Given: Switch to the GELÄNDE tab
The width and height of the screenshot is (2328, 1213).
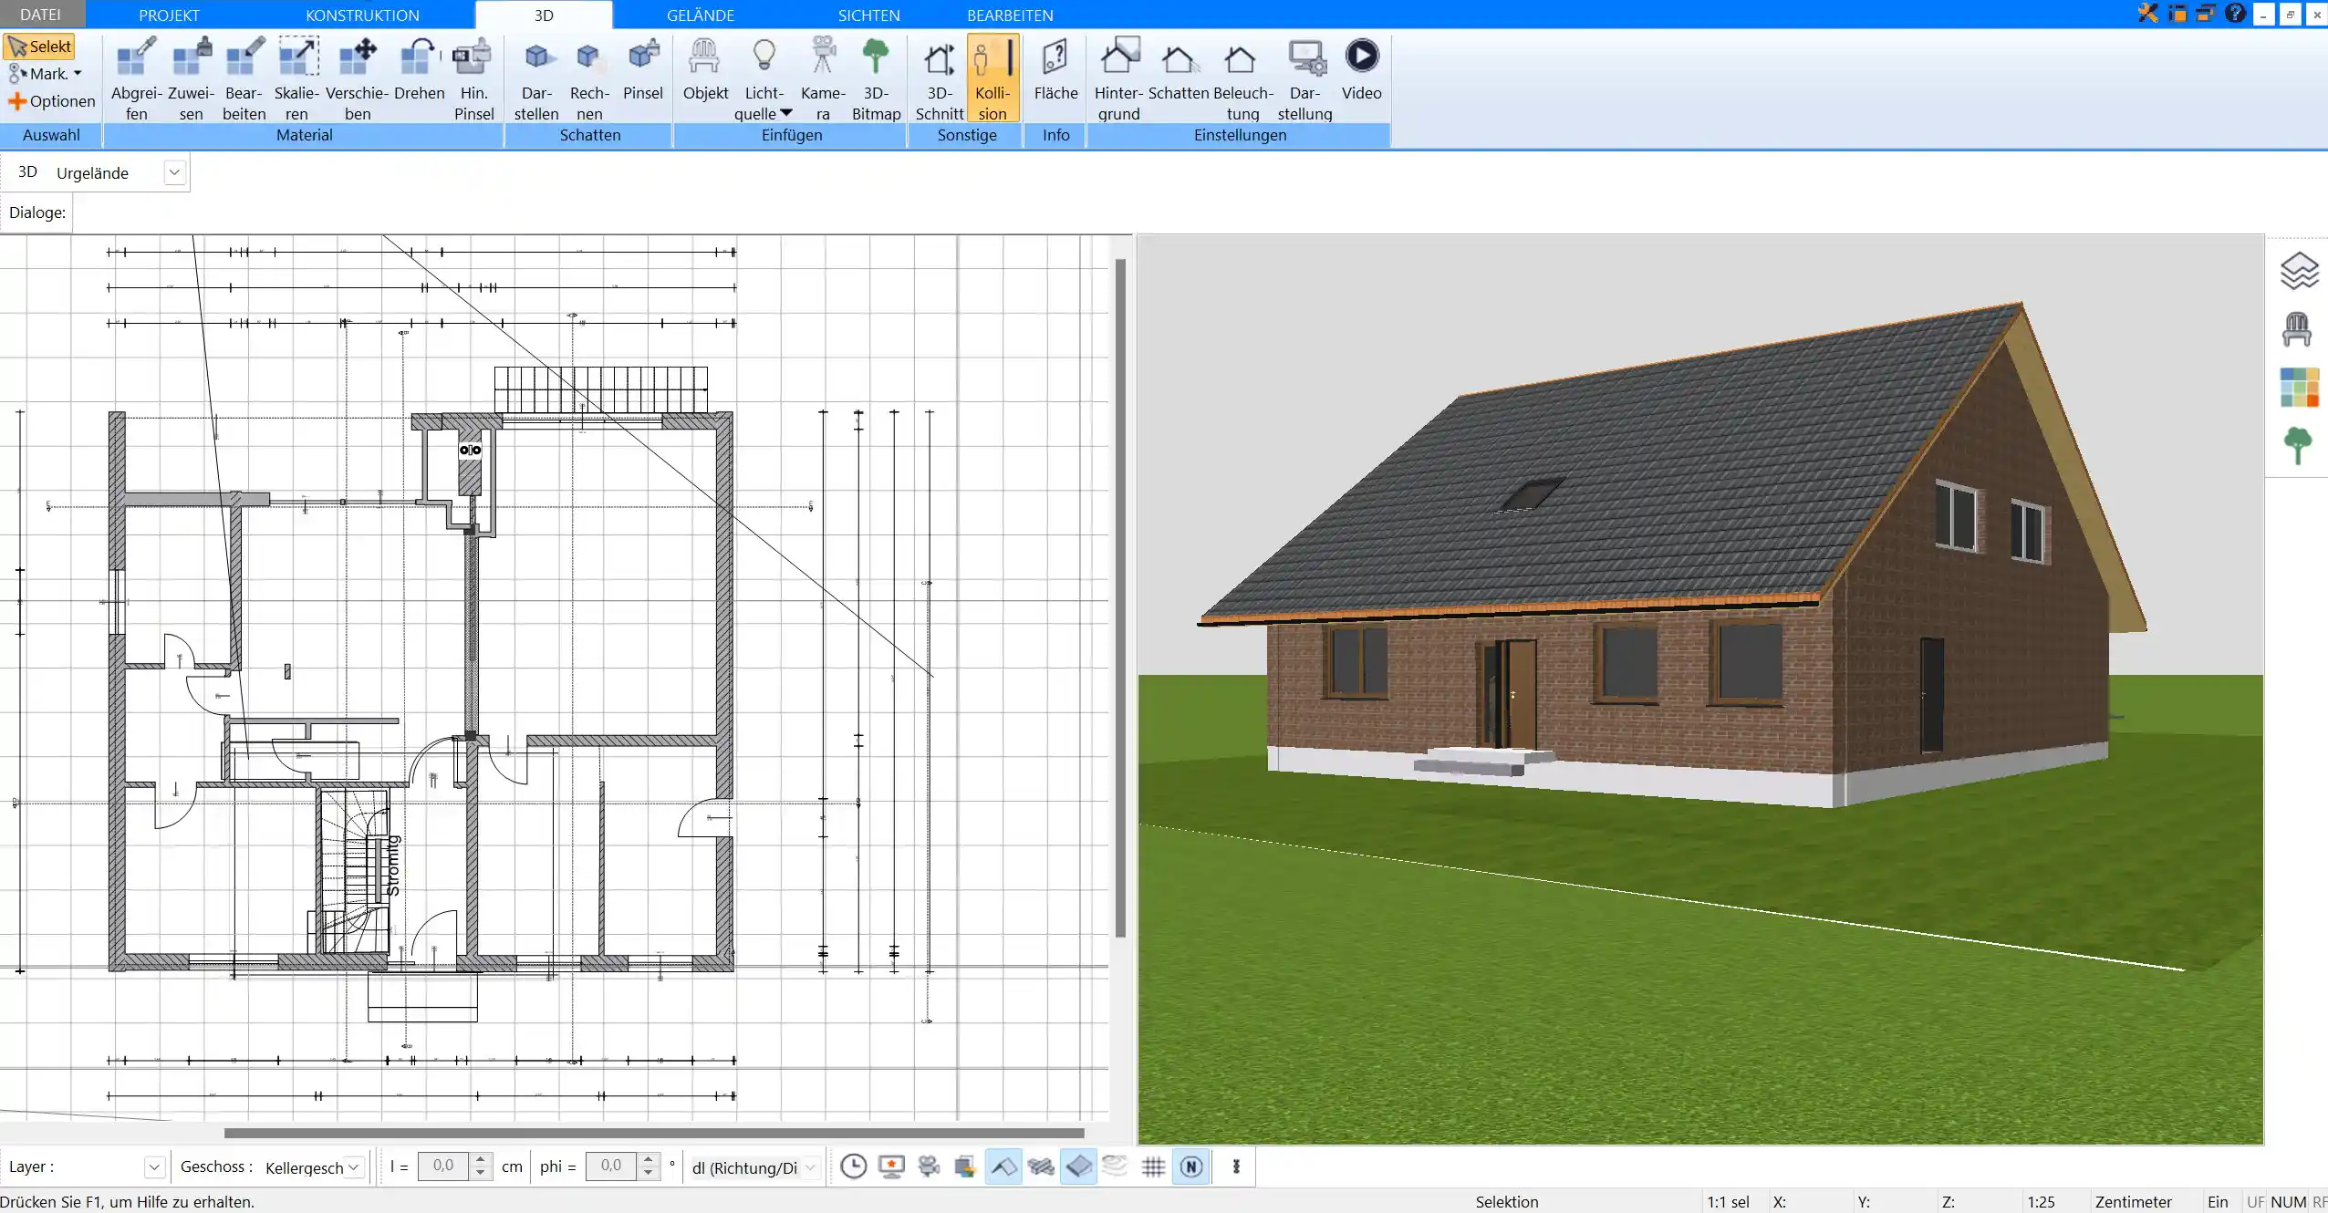Looking at the screenshot, I should click(701, 15).
